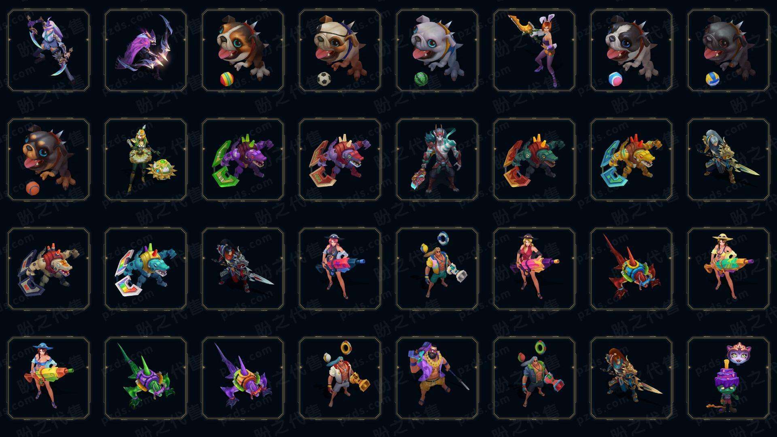Viewport: 777px width, 437px height.
Task: Select the brown bulldog with rainbow ball
Action: [243, 51]
